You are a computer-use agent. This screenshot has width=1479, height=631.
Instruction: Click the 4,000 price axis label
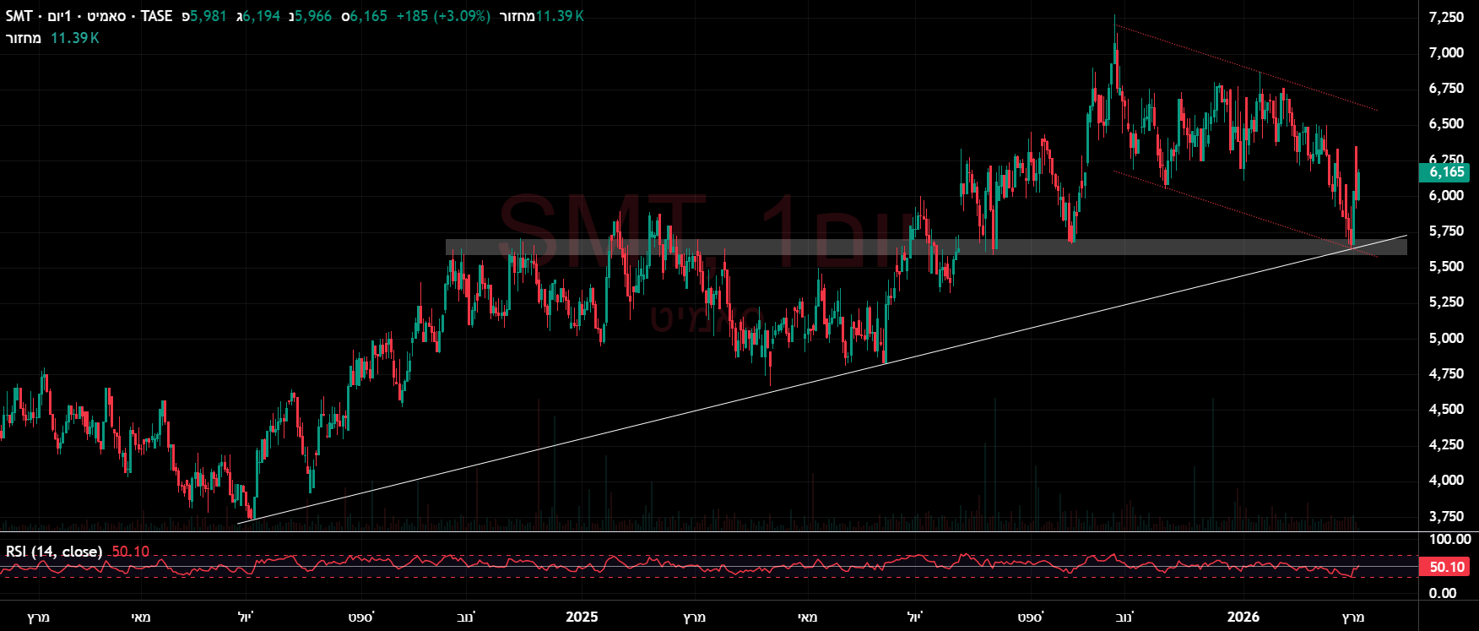click(1446, 480)
